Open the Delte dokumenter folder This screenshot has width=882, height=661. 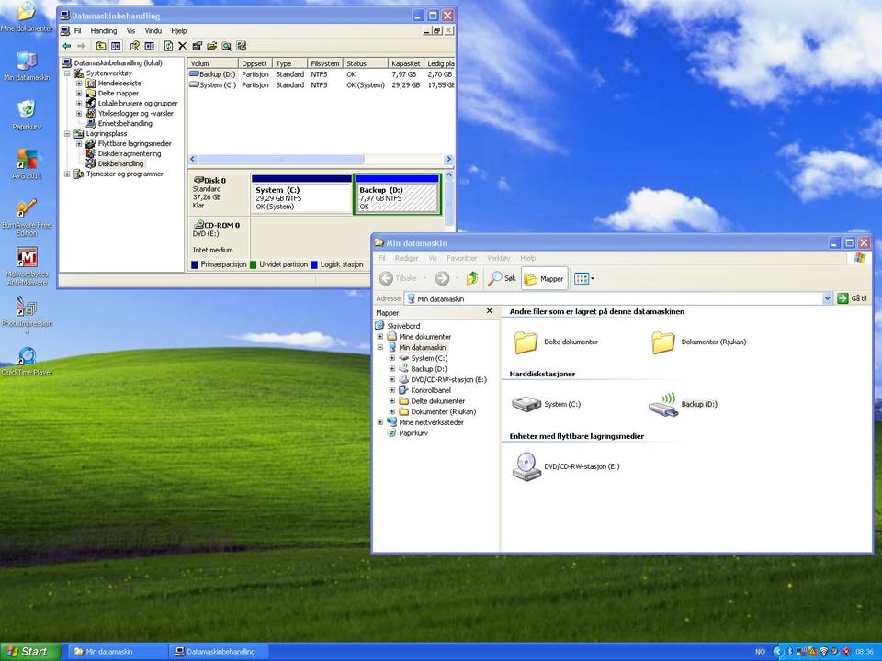(526, 342)
